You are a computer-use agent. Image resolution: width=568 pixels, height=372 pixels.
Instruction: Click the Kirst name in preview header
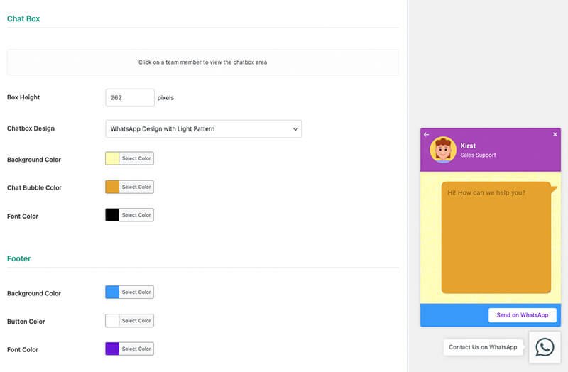(x=468, y=146)
